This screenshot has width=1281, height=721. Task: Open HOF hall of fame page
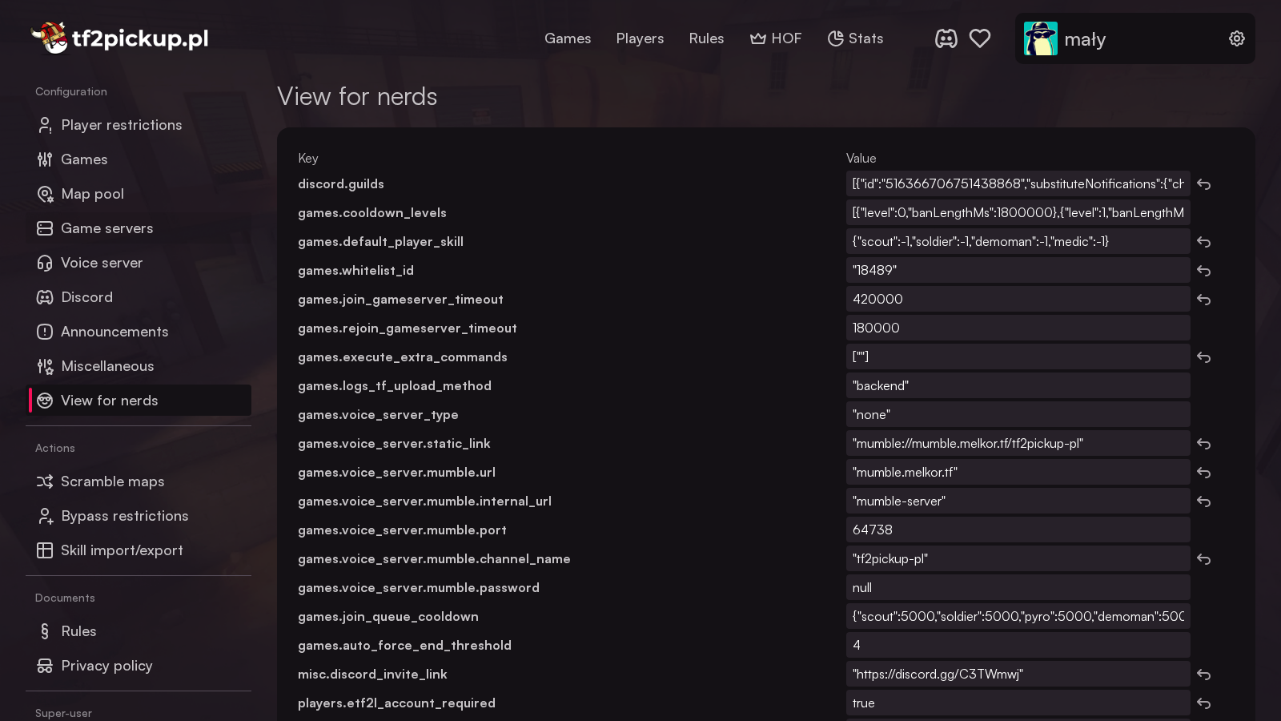click(x=775, y=38)
